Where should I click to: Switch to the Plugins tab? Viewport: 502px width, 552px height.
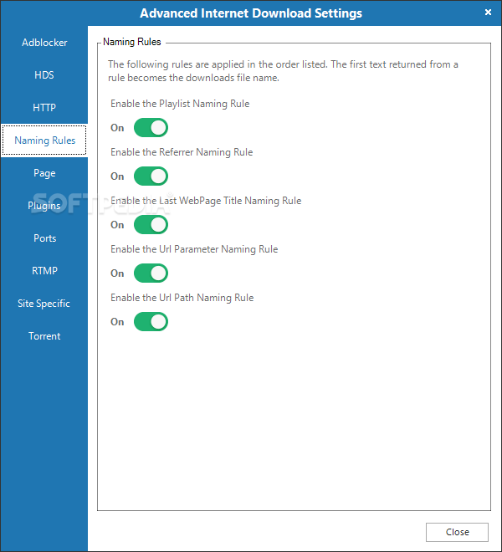point(44,206)
